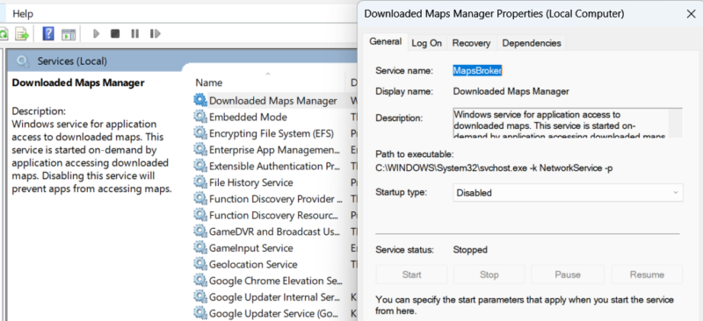Select Function Discovery Provider service row

pos(275,199)
